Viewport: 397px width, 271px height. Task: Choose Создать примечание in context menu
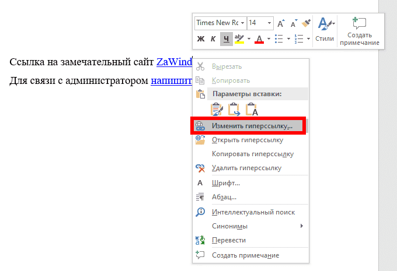click(x=245, y=255)
